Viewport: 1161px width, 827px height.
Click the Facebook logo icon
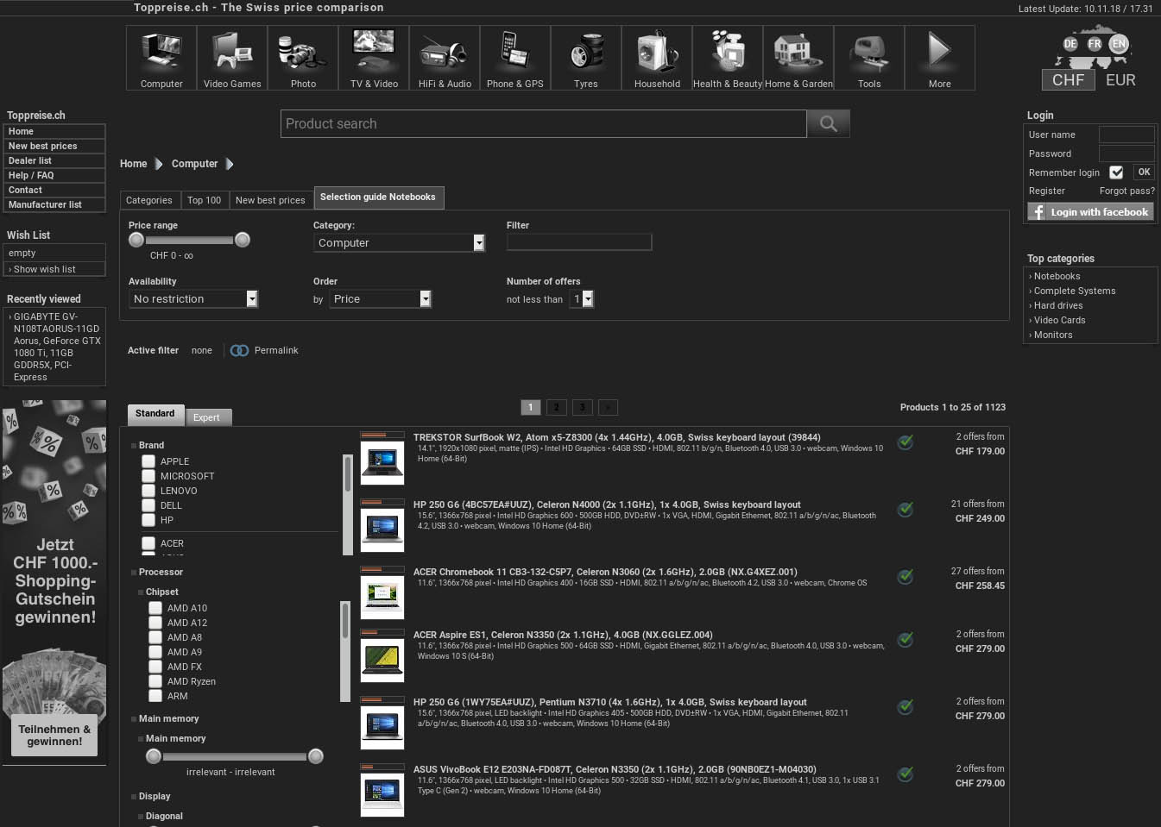tap(1038, 212)
